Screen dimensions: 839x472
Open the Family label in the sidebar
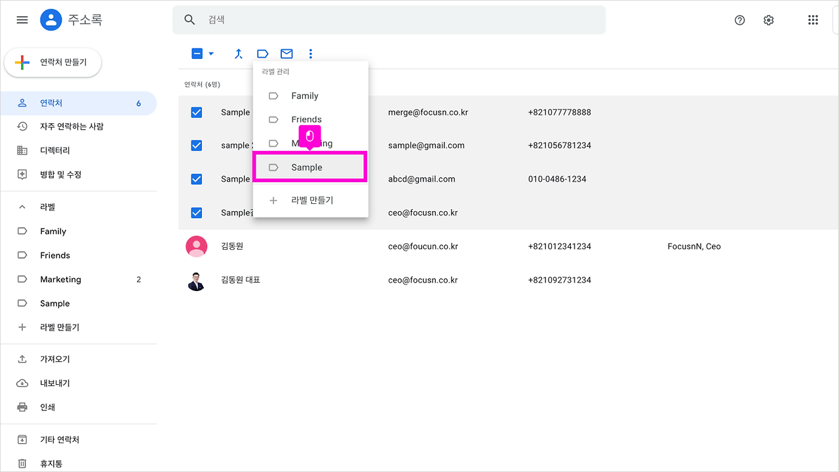click(x=79, y=231)
